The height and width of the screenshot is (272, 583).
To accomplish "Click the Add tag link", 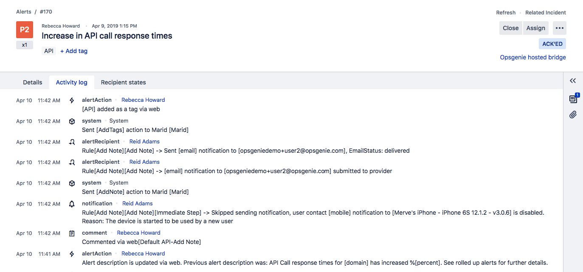I will point(74,51).
